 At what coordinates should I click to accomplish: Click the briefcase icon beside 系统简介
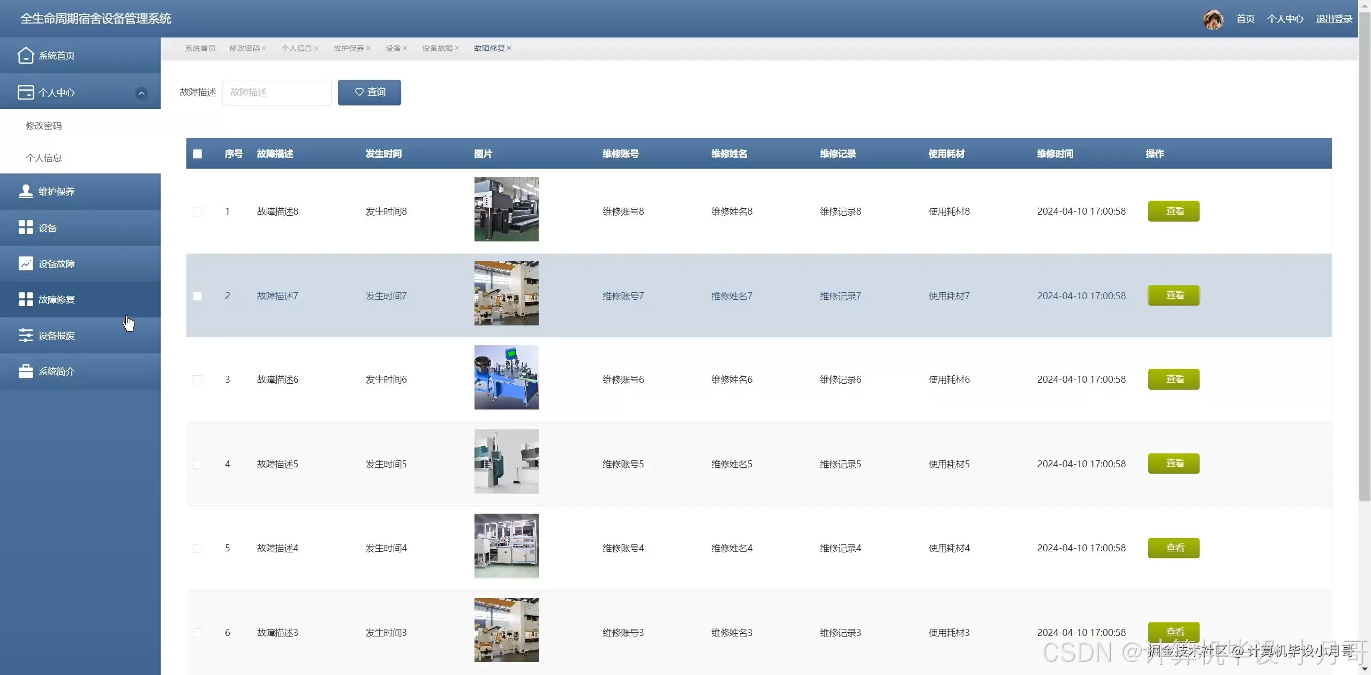(x=25, y=371)
